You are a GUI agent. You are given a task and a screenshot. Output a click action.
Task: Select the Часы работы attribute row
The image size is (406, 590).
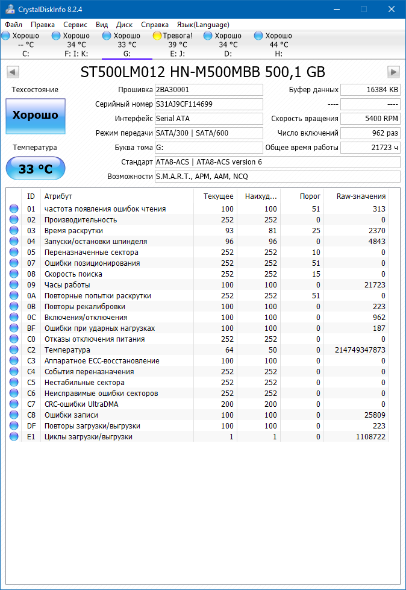67,285
